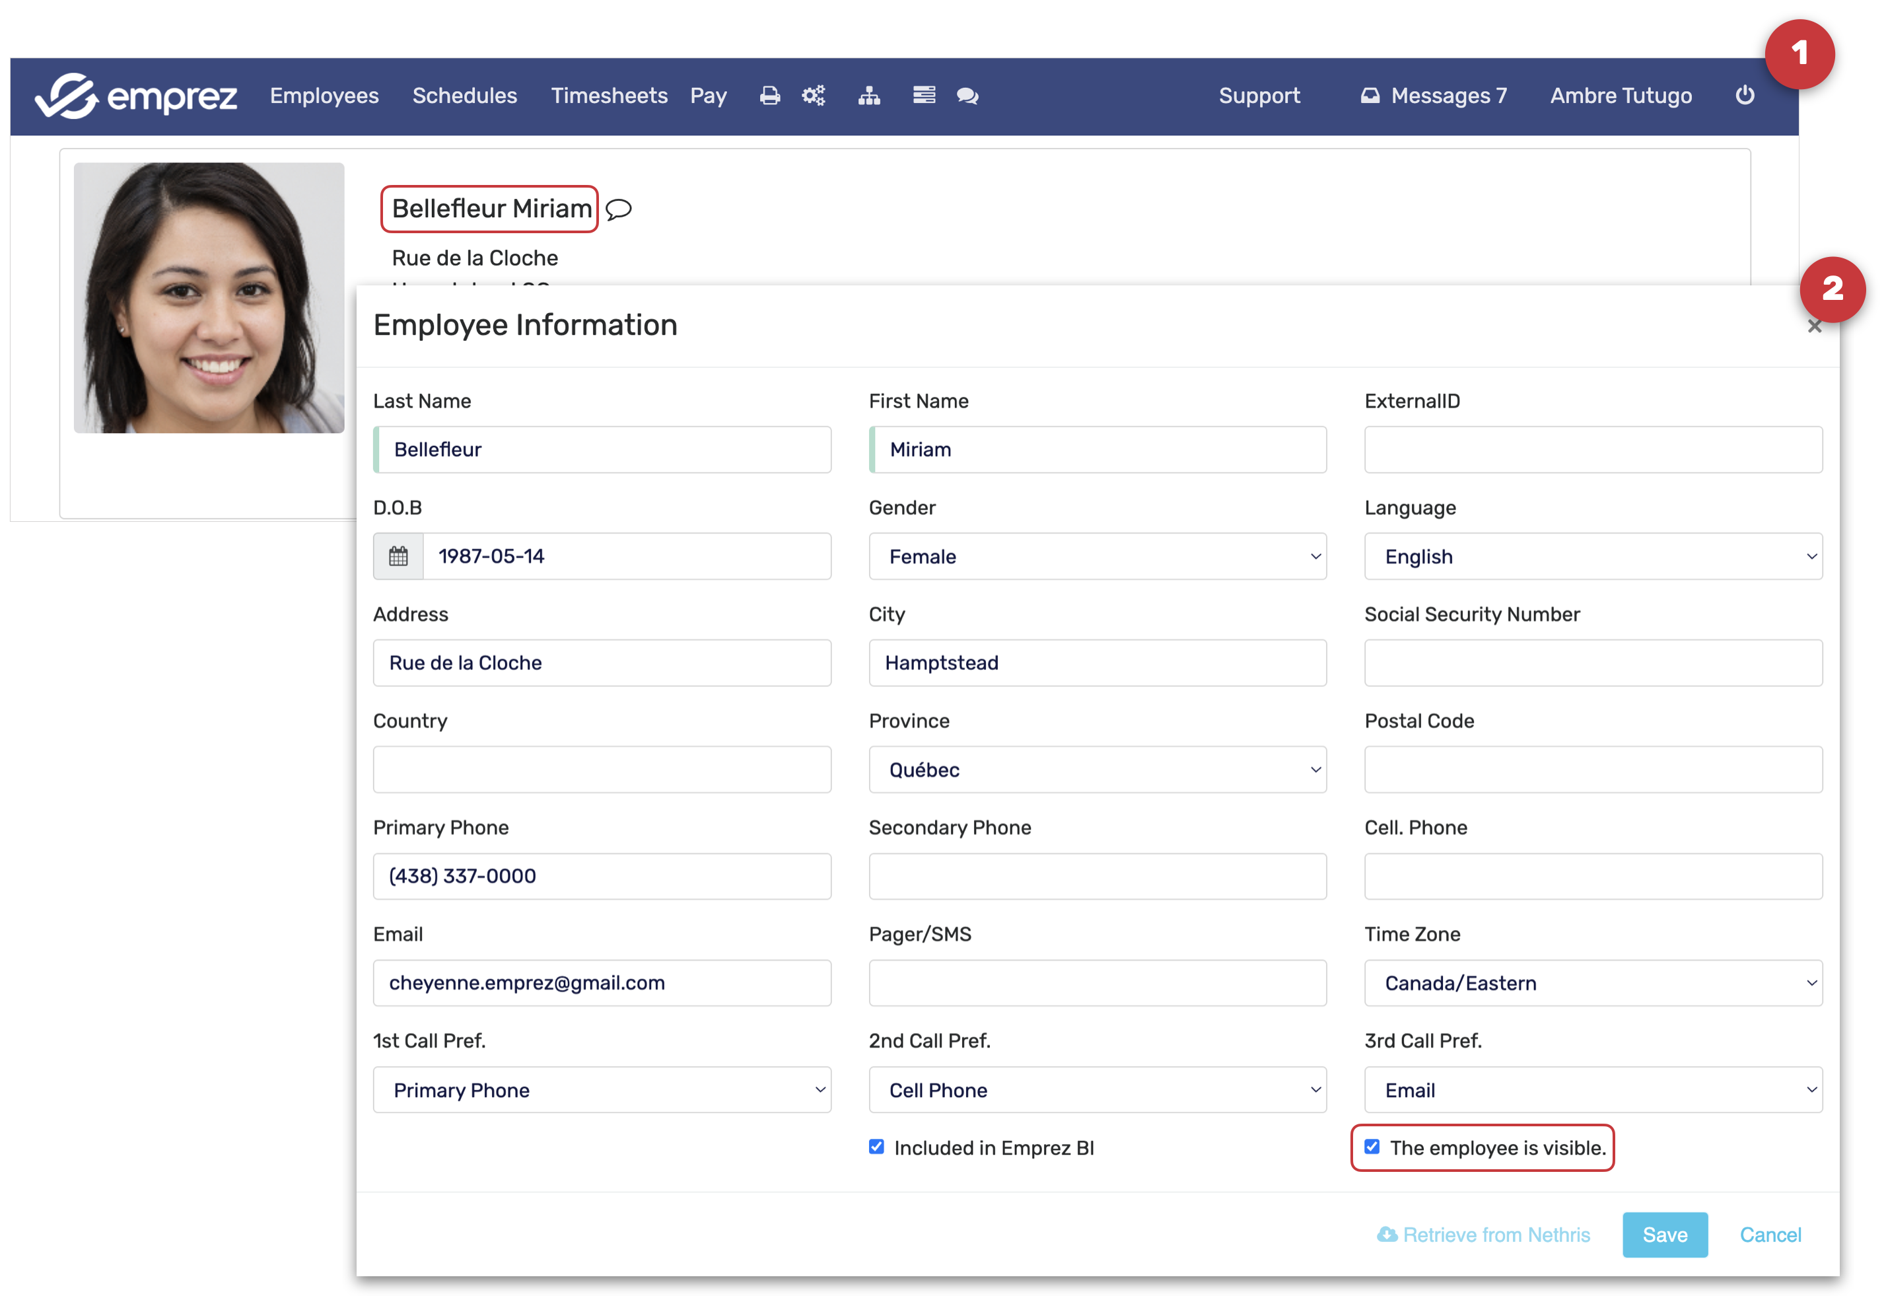Image resolution: width=1886 pixels, height=1304 pixels.
Task: Click the printer icon in navbar
Action: (x=769, y=96)
